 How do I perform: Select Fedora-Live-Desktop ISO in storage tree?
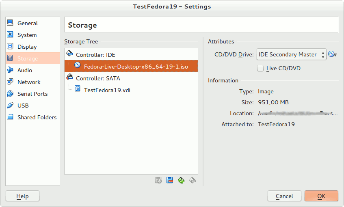pos(136,66)
